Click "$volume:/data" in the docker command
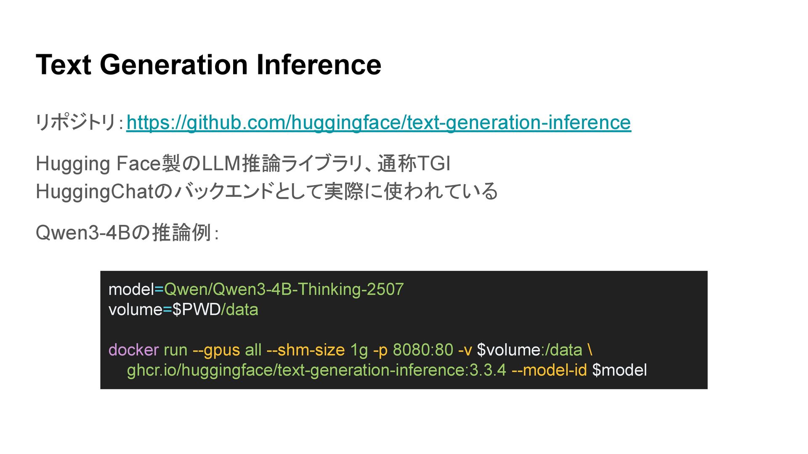This screenshot has width=808, height=454. click(529, 350)
